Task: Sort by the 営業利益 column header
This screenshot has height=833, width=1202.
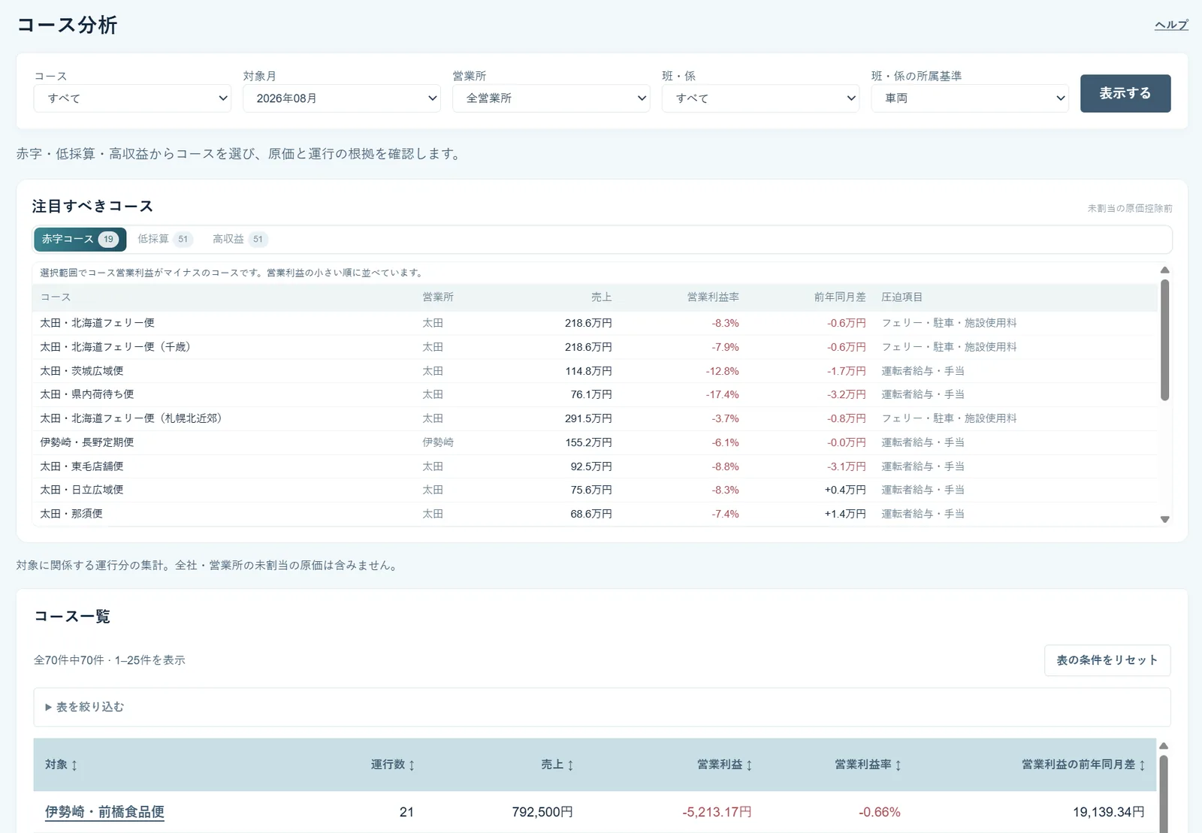Action: click(725, 765)
